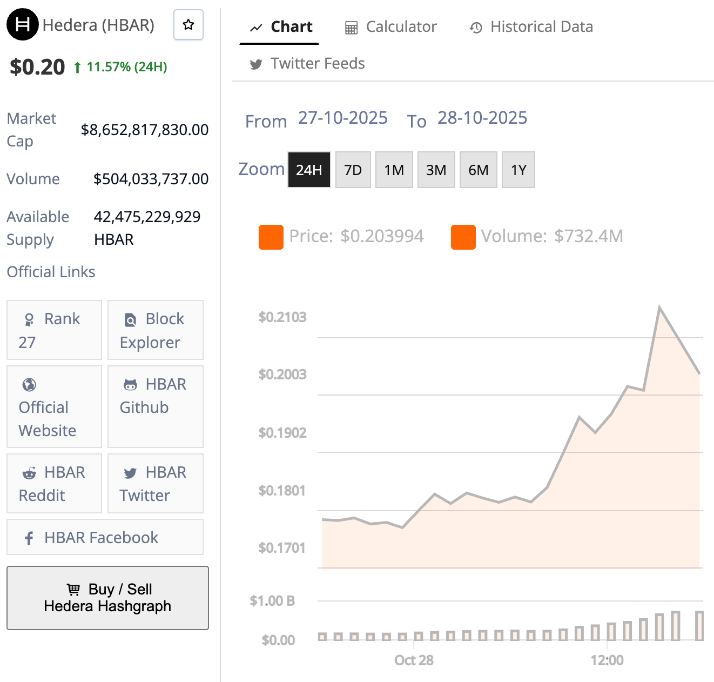This screenshot has height=682, width=714.
Task: Click the To date field
Action: click(482, 118)
